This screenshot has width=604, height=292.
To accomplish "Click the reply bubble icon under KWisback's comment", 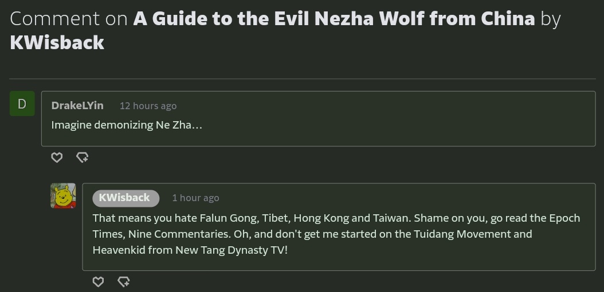I will point(123,281).
